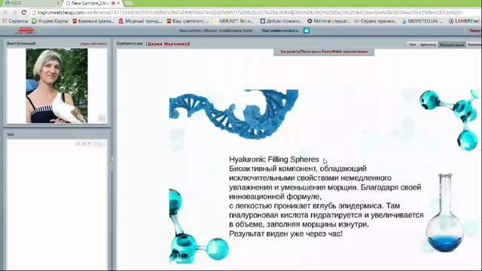
Task: Close the New Lambre_Ukr browser tab
Action: point(119,3)
